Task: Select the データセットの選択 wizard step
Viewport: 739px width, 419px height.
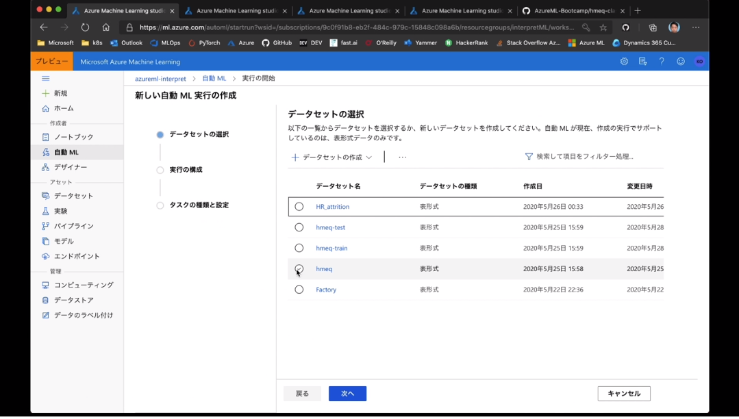Action: [x=199, y=134]
